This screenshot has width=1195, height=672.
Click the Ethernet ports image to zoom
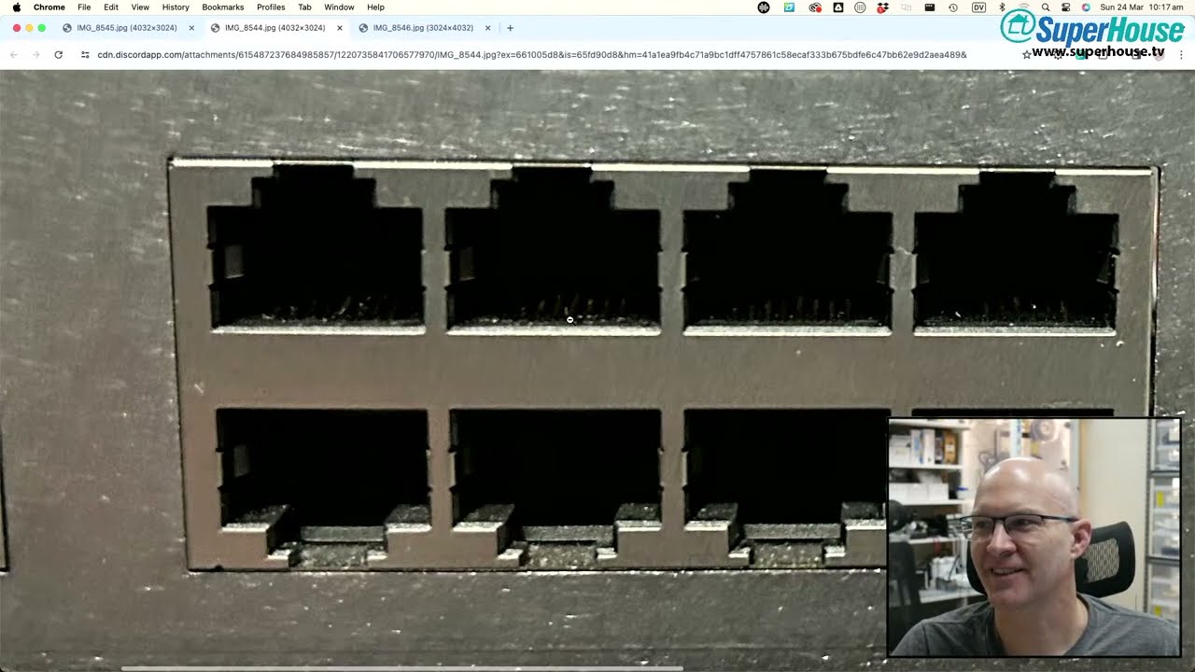597,369
